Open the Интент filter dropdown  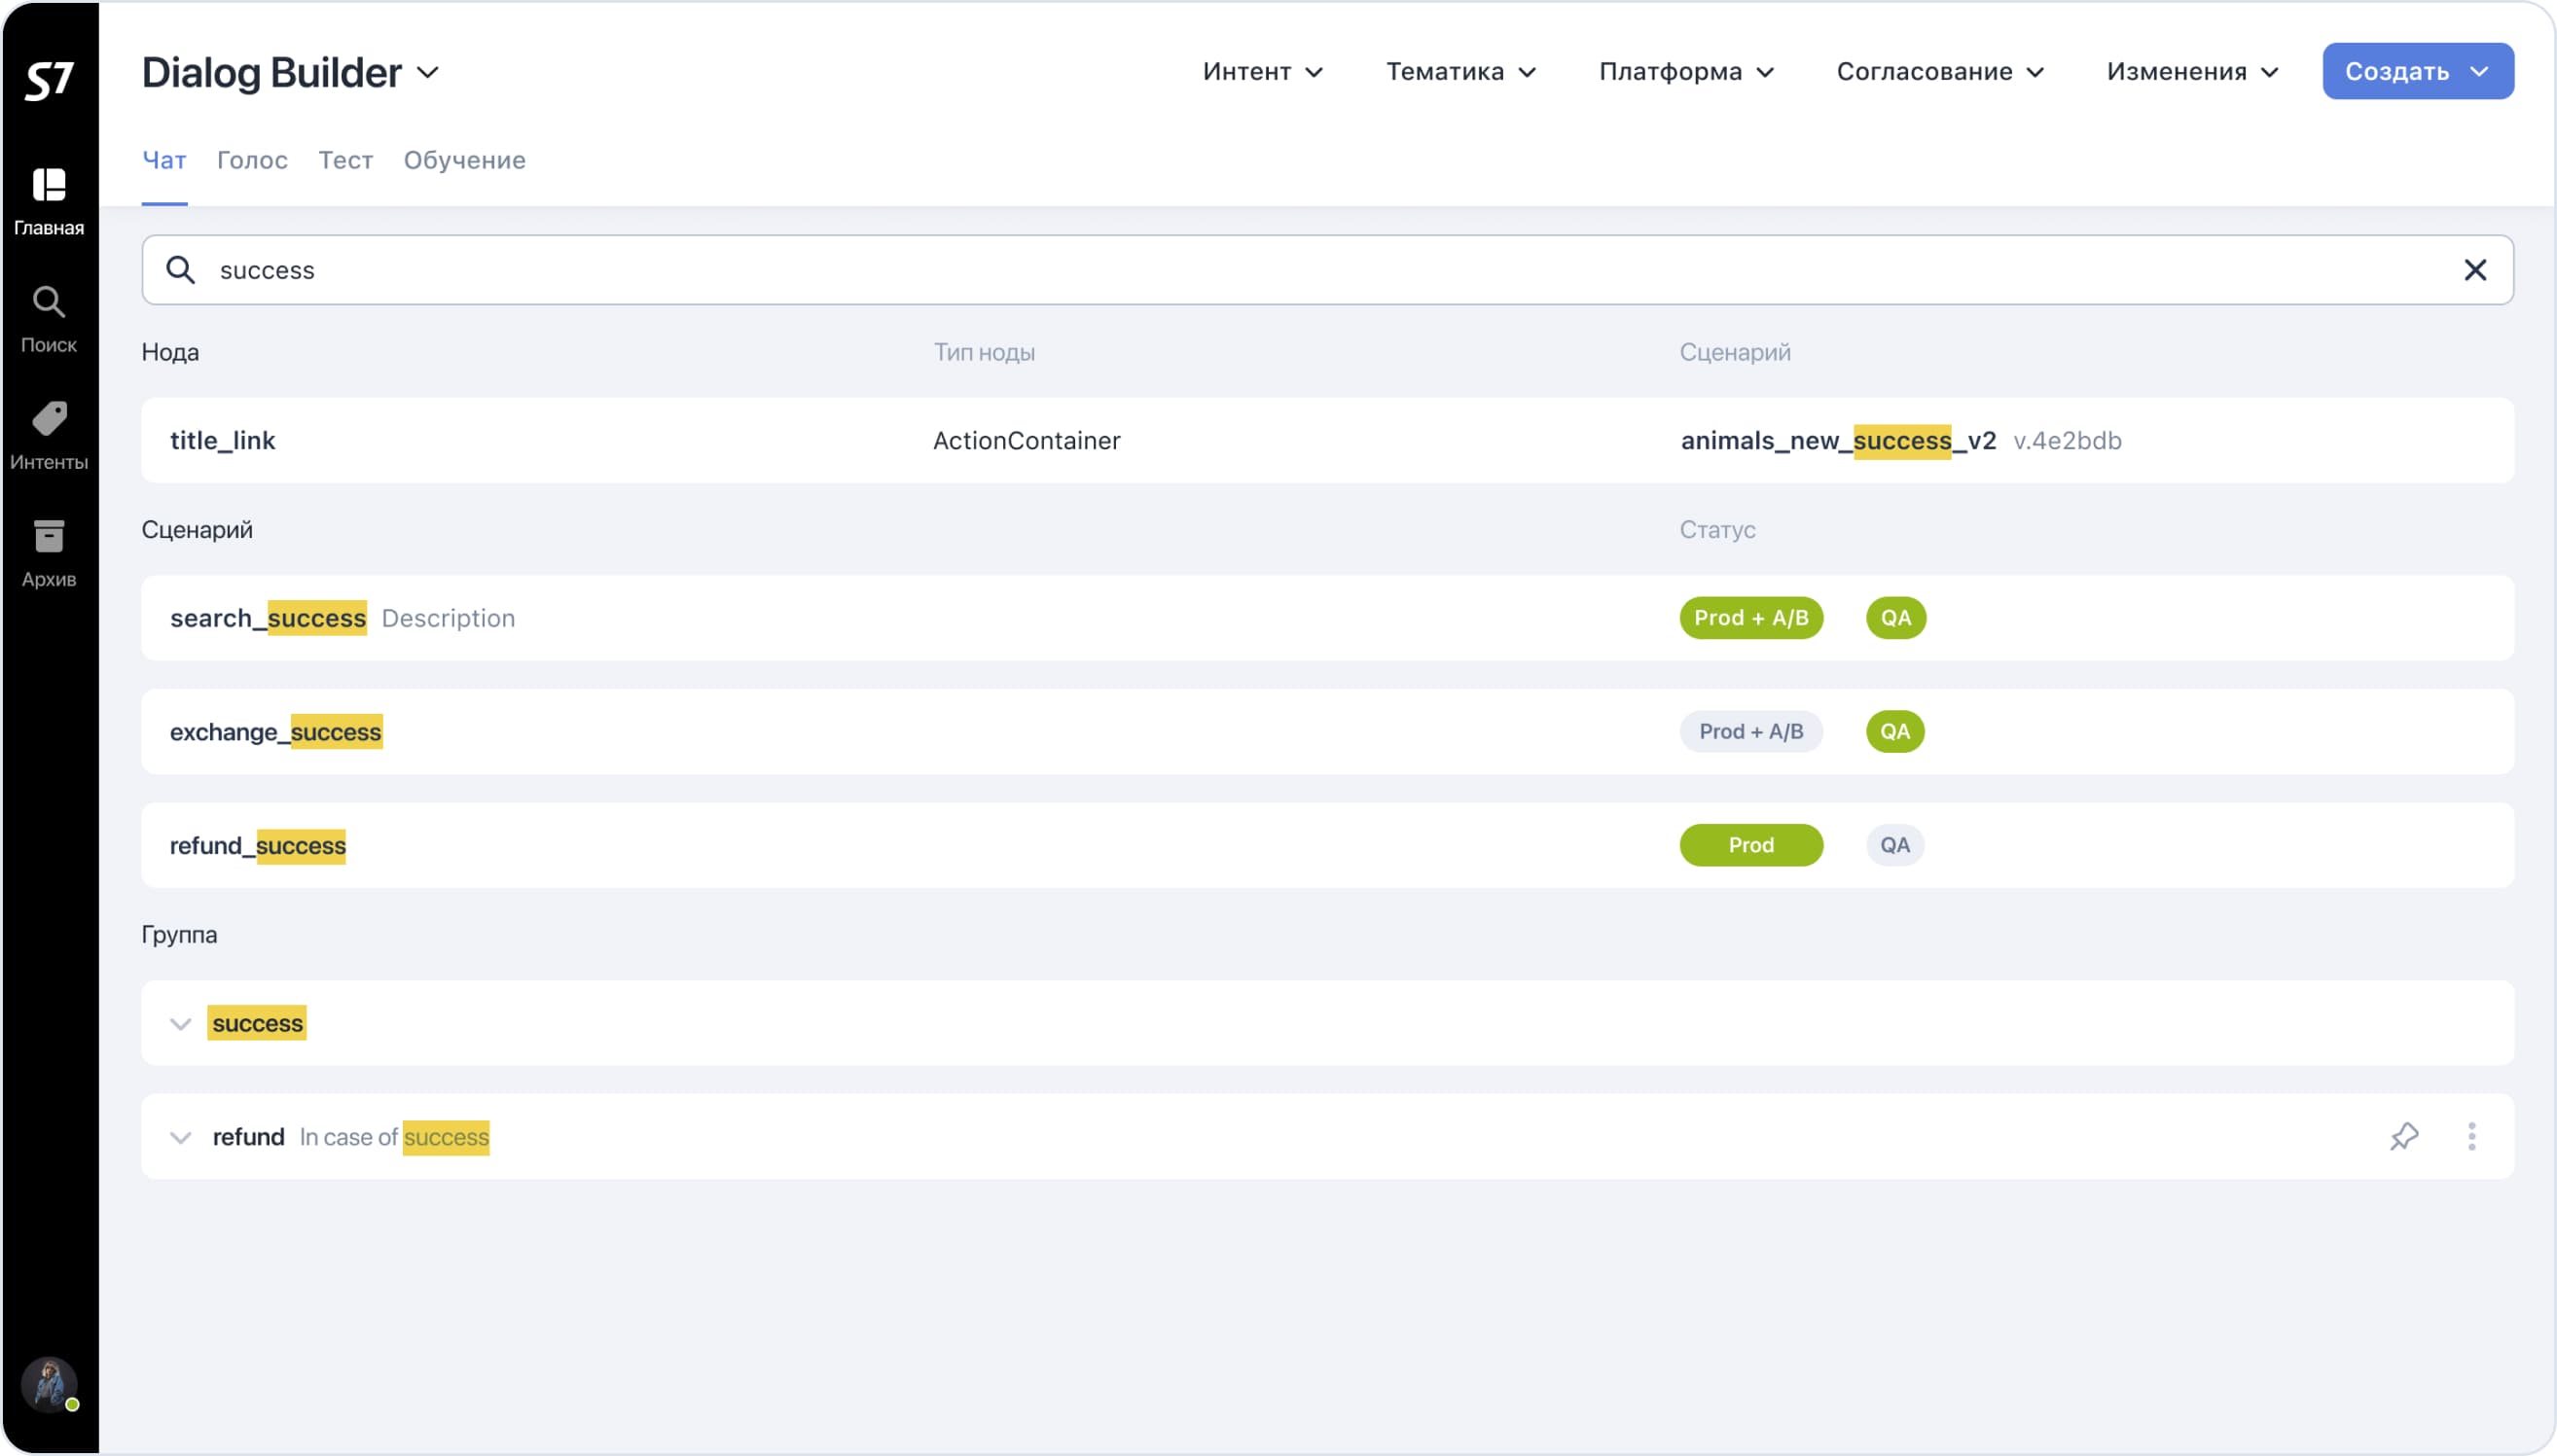(1263, 72)
